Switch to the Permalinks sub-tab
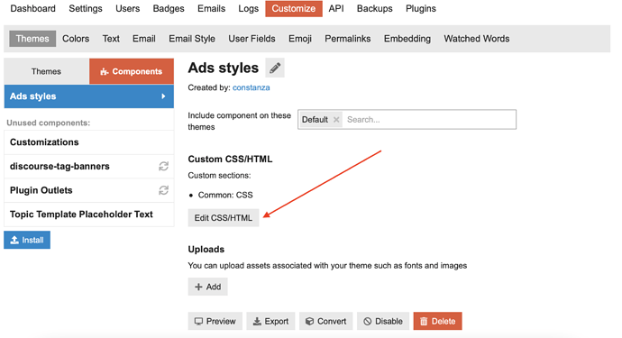Image resolution: width=622 pixels, height=338 pixels. tap(347, 39)
